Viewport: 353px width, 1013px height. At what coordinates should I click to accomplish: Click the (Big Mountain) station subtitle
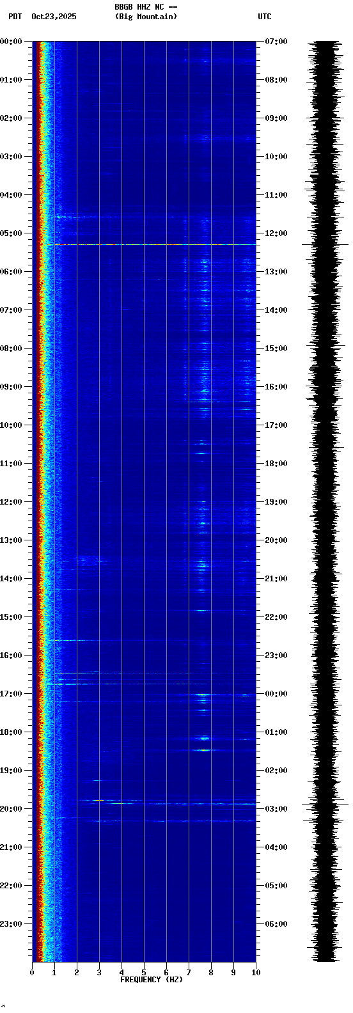[x=146, y=17]
